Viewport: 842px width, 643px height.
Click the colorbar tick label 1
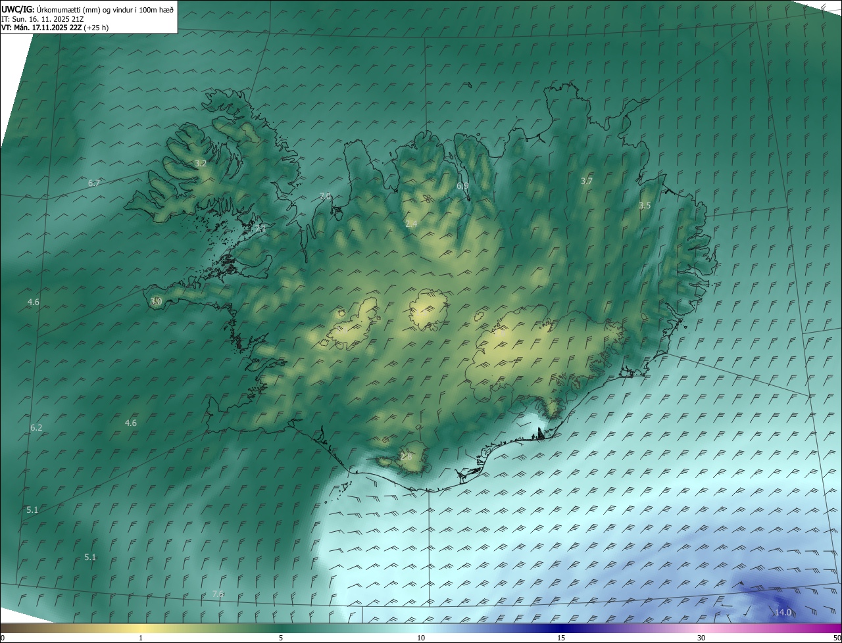tap(141, 638)
